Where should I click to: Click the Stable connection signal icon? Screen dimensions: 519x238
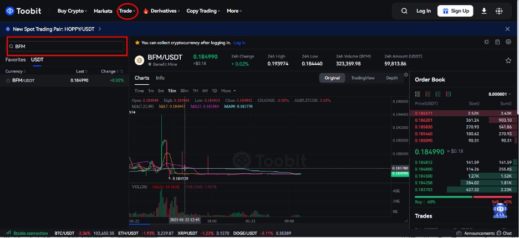[x=8, y=232]
